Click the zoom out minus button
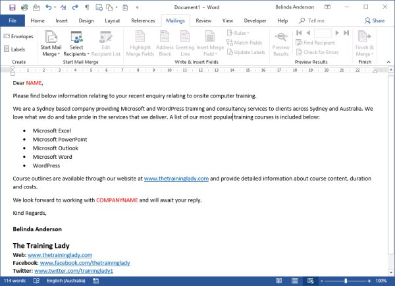The image size is (395, 286). (322, 281)
